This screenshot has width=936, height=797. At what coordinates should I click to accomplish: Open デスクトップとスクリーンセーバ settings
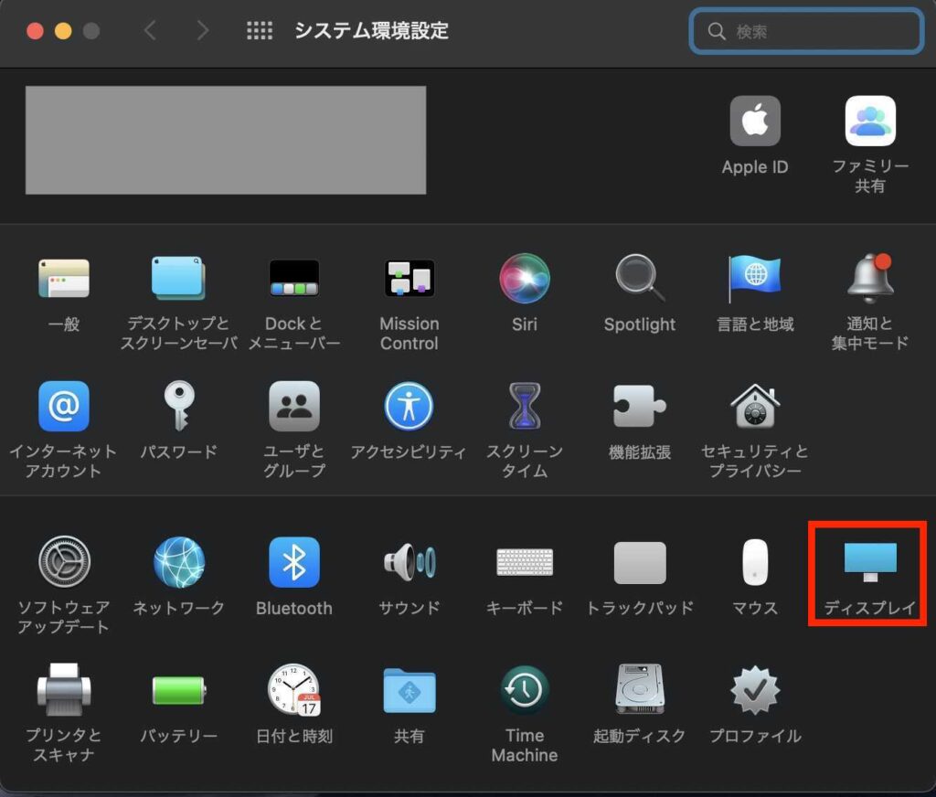[x=178, y=278]
